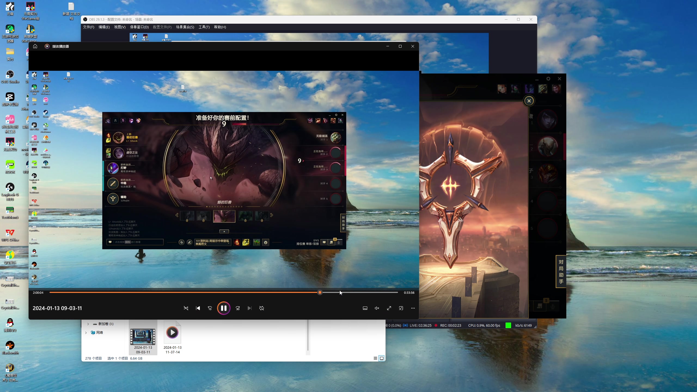Screen dimensions: 697x392
Task: Switch Explorer to details list view
Action: tap(375, 358)
